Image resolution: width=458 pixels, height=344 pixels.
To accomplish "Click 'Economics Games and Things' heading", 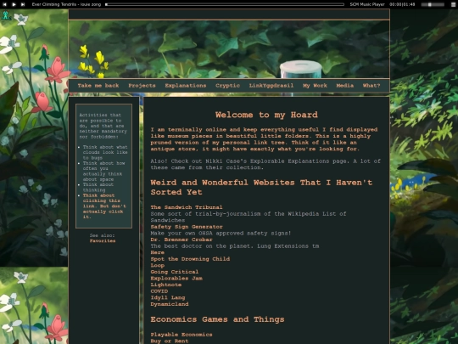I will (217, 319).
